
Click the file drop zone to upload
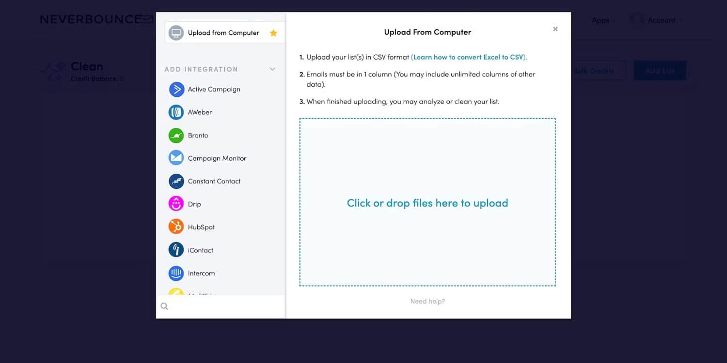(x=427, y=203)
